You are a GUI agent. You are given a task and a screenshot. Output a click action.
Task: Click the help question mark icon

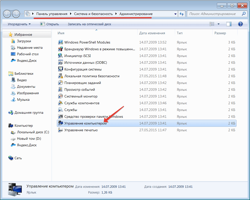coord(240,24)
